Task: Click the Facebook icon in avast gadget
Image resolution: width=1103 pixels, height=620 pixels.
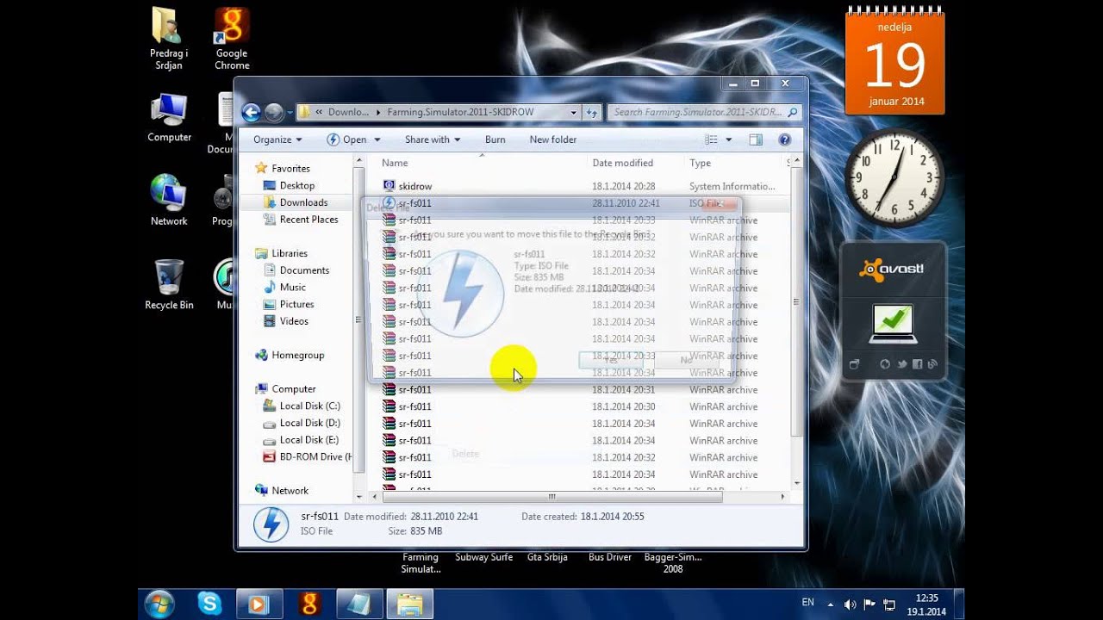Action: point(917,364)
